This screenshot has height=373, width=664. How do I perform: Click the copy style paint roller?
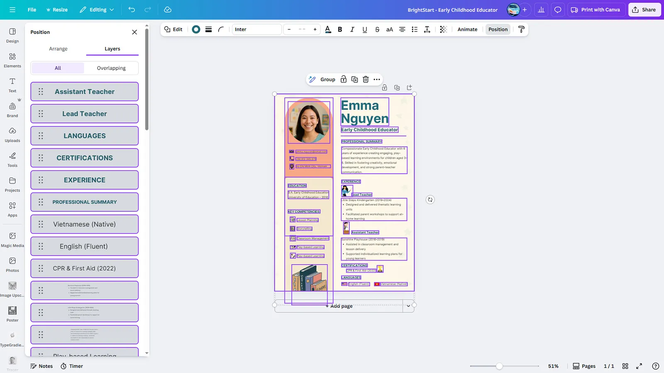[521, 29]
